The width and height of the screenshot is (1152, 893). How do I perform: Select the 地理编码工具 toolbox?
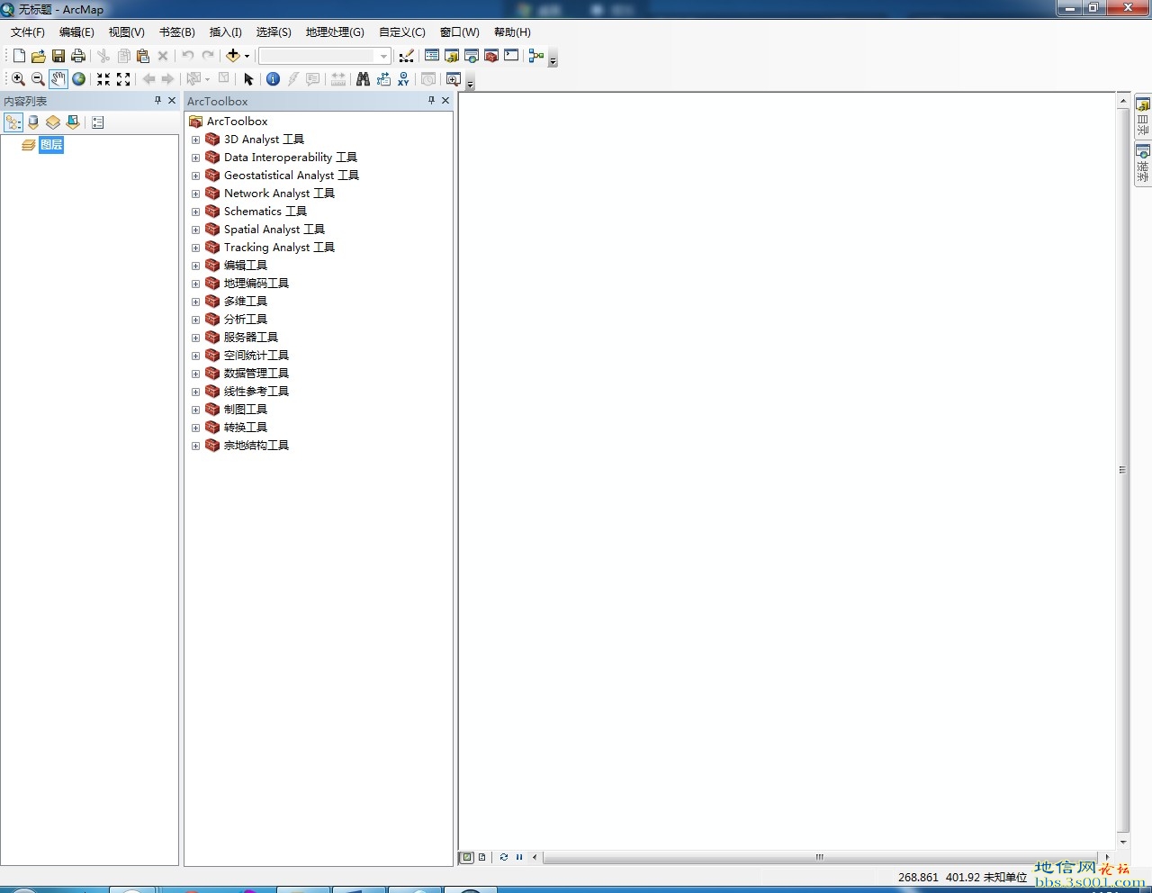256,284
